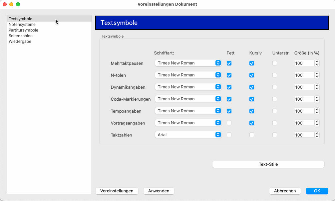Click the Text-Stile button
Viewport: 335px width, 201px height.
point(268,164)
